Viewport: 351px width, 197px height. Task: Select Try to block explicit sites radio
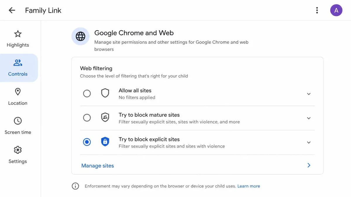point(87,142)
